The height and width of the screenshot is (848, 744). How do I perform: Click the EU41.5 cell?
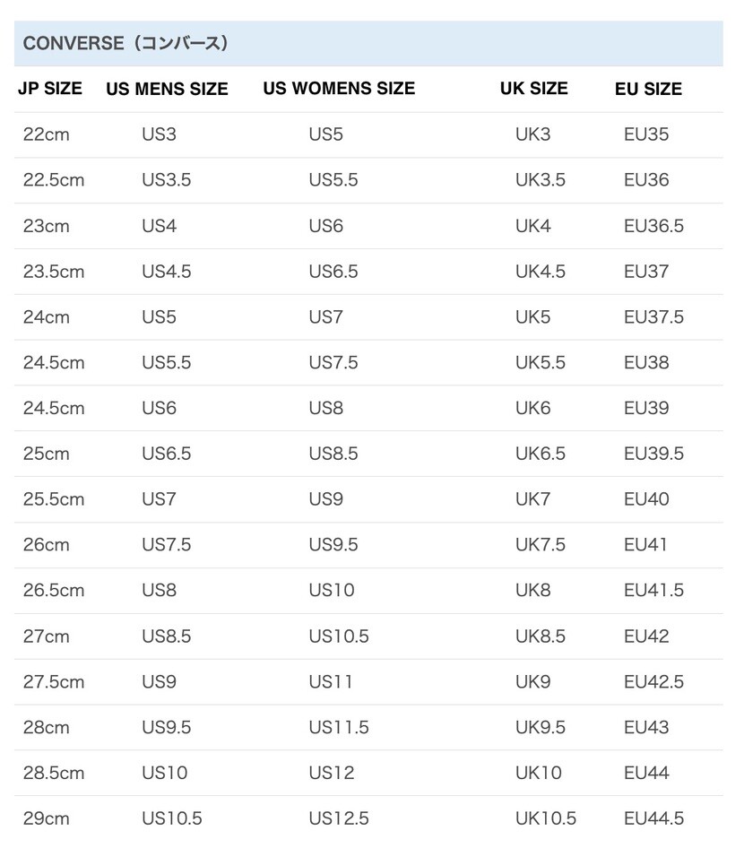pos(653,591)
